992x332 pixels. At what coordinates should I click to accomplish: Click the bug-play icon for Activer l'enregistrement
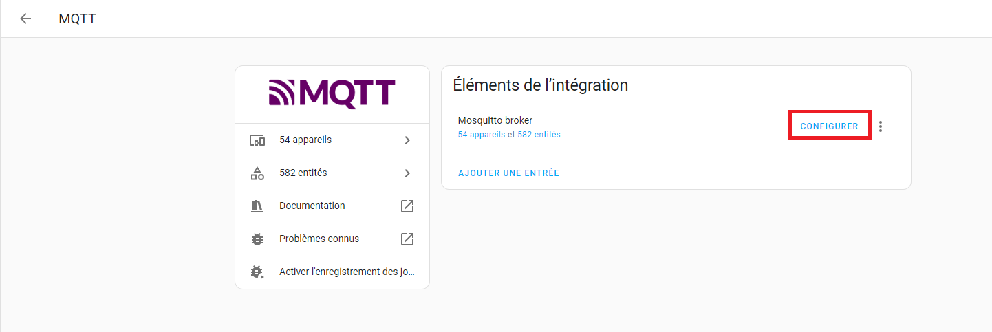pos(257,272)
